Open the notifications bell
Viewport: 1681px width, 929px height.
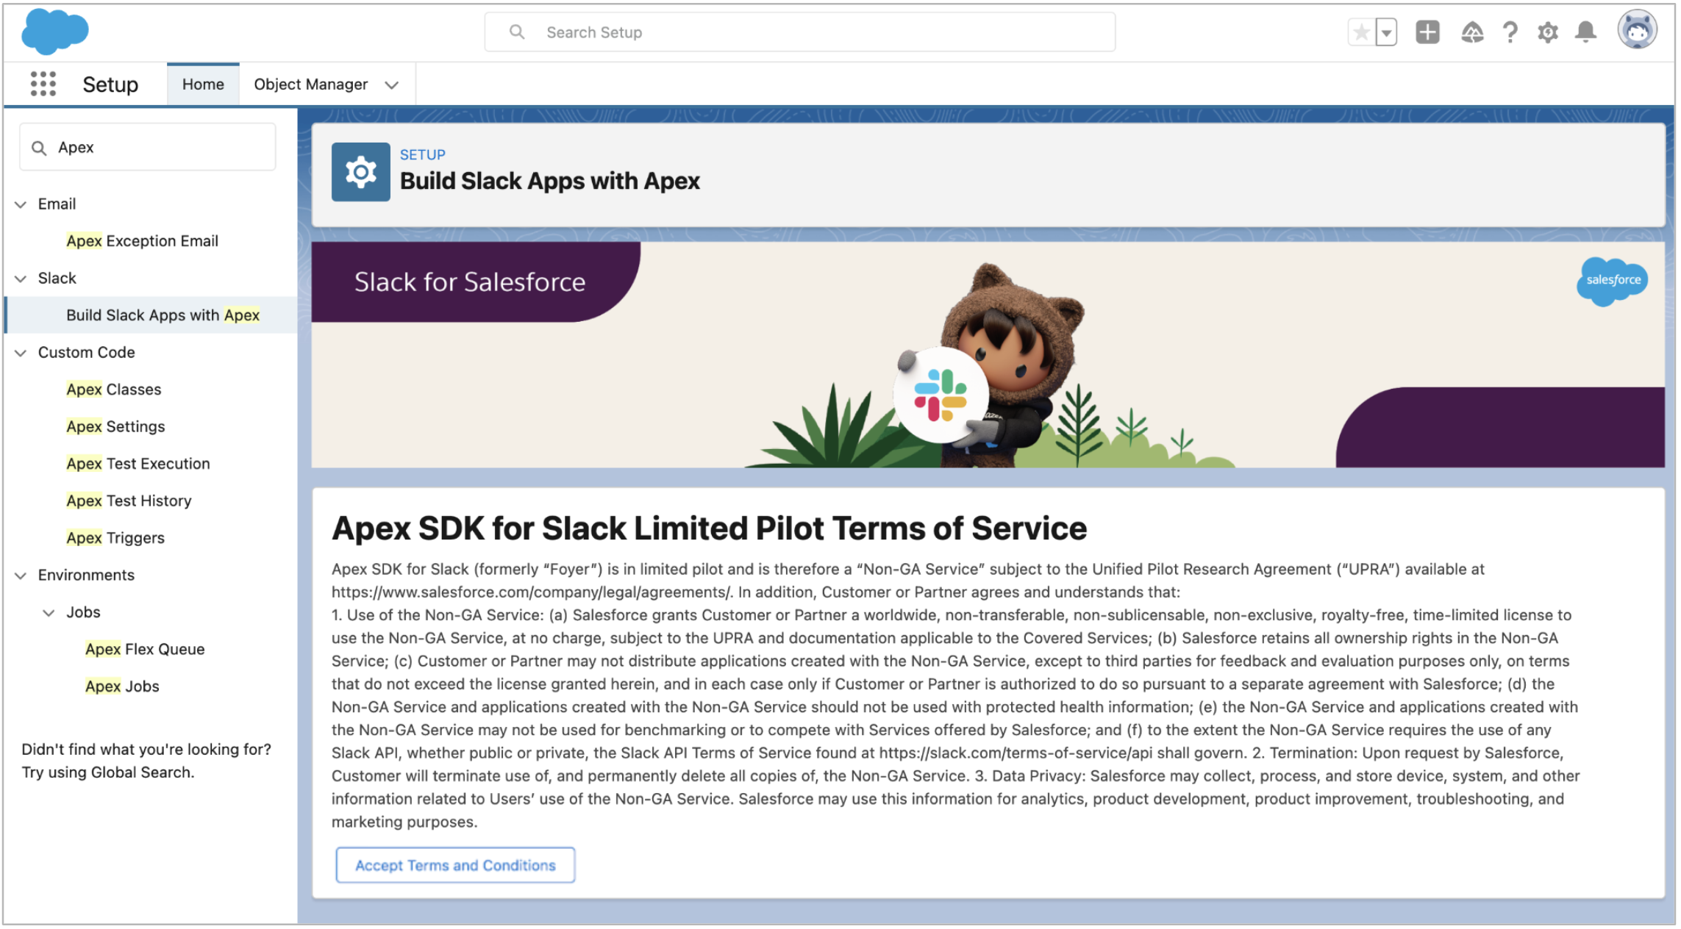pos(1585,32)
